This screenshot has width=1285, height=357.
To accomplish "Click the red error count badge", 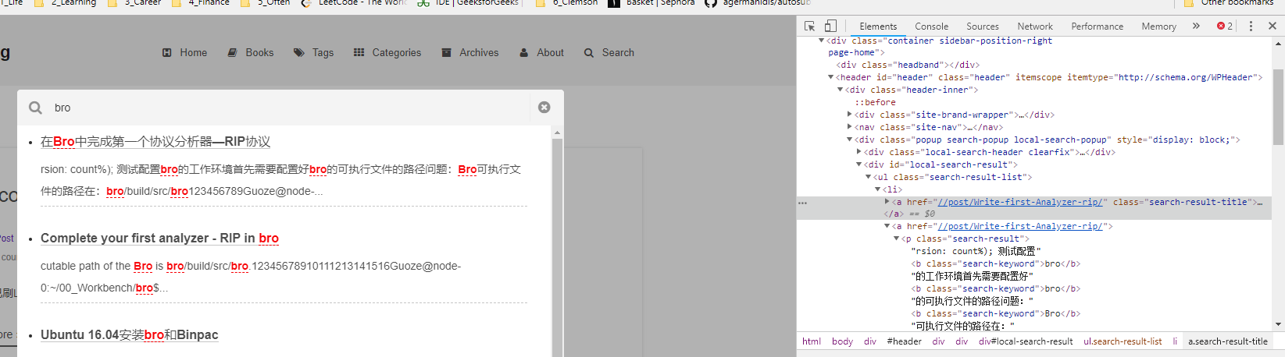I will point(1224,26).
